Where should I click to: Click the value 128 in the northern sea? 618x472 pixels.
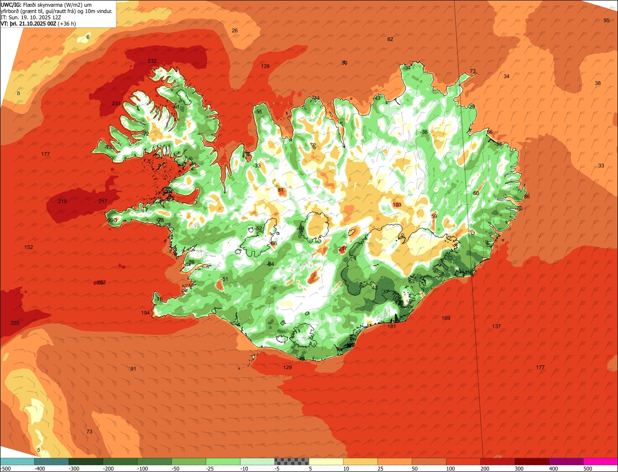pos(265,66)
